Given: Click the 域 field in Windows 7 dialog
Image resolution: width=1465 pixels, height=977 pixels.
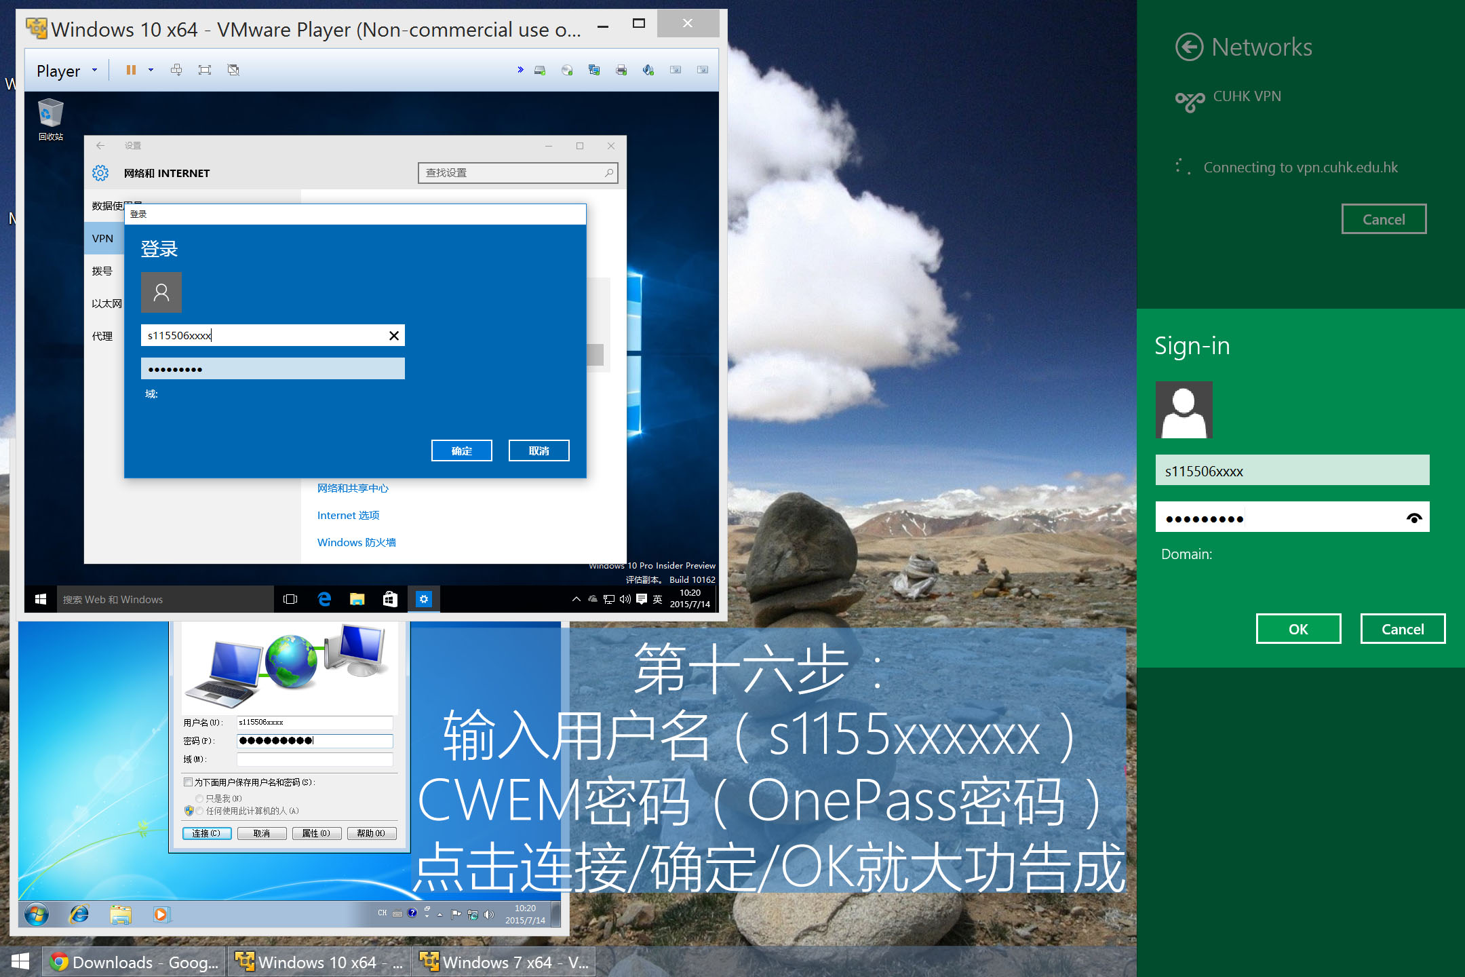Looking at the screenshot, I should click(315, 759).
